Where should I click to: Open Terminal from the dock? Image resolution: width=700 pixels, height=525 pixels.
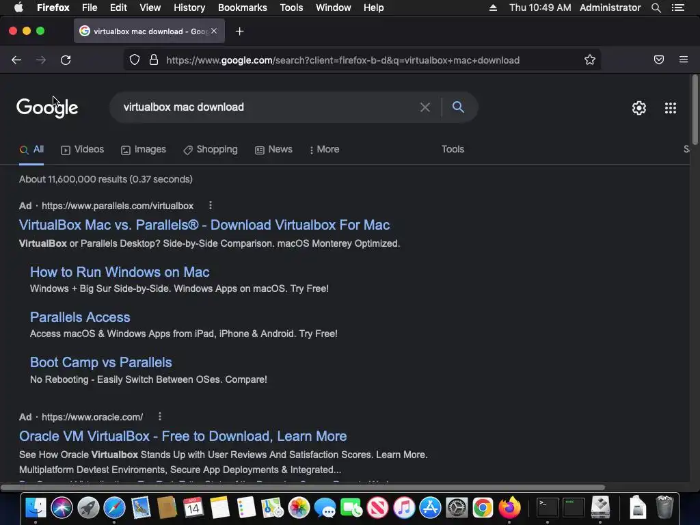(x=548, y=508)
